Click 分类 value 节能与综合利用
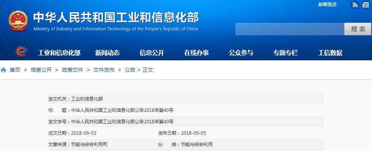 [197, 144]
